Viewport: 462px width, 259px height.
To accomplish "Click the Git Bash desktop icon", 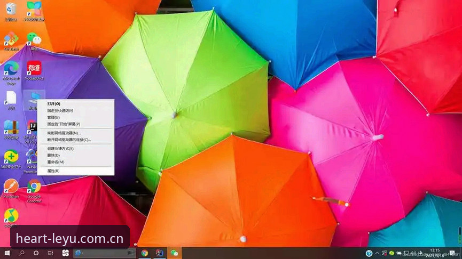I will coord(11,42).
